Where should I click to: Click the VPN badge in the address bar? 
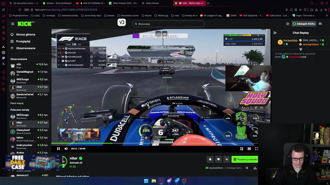(x=27, y=10)
